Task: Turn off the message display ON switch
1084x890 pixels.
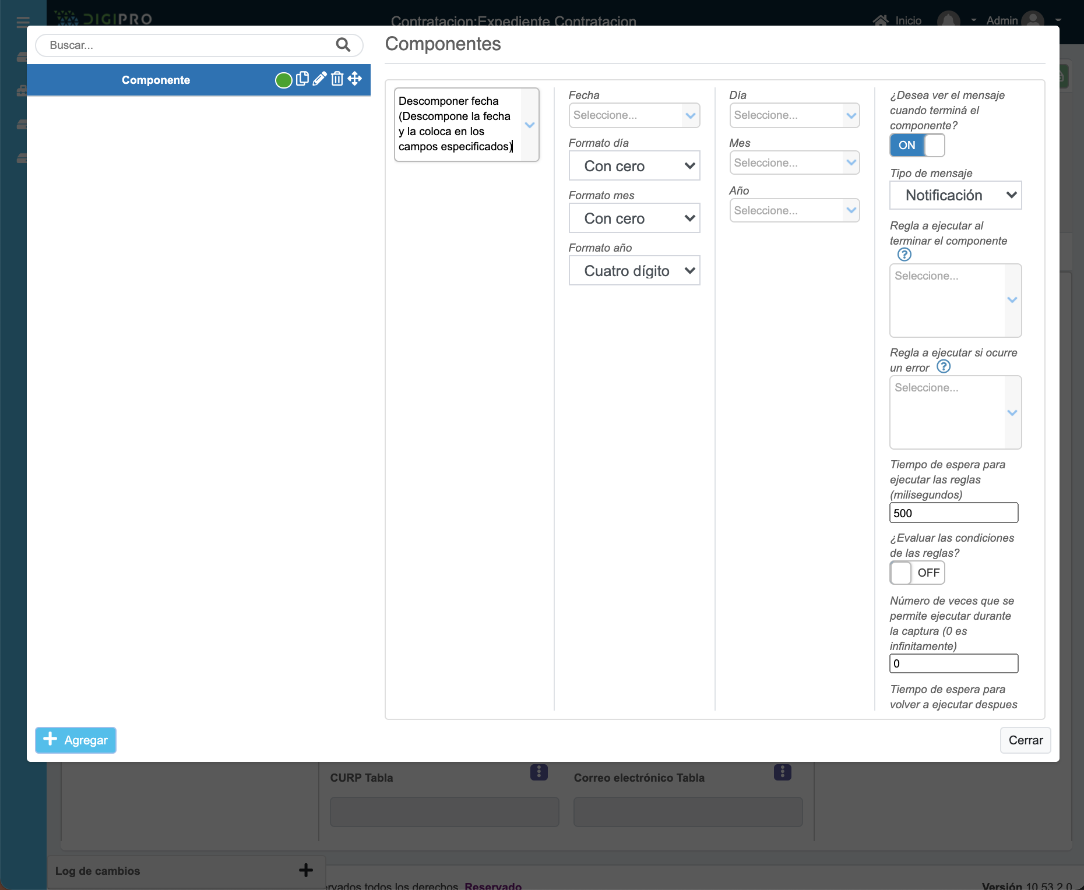Action: tap(917, 145)
